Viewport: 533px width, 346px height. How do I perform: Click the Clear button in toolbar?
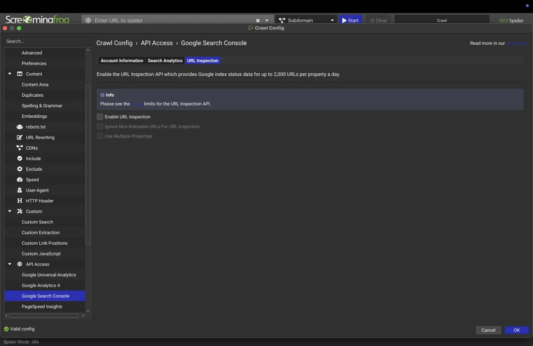(x=378, y=21)
